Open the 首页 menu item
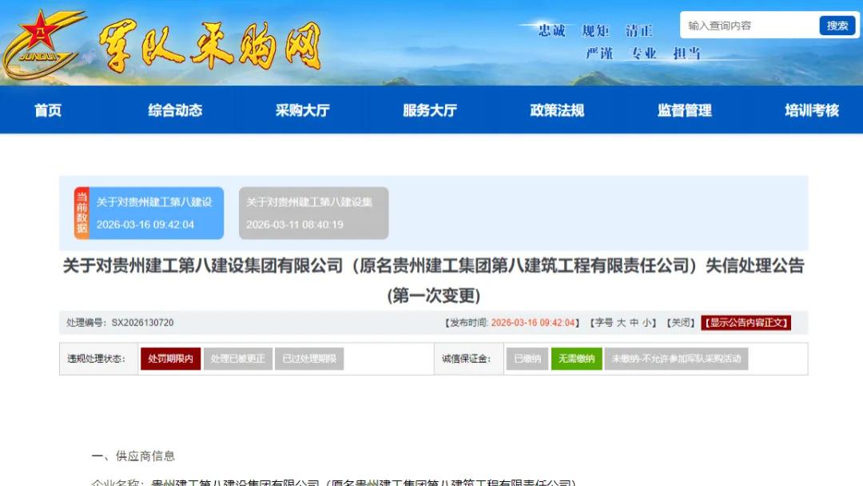Viewport: 863px width, 486px height. [48, 111]
